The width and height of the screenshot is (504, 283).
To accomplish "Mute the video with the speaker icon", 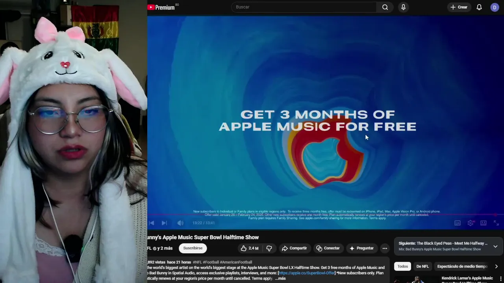I will coord(180,223).
